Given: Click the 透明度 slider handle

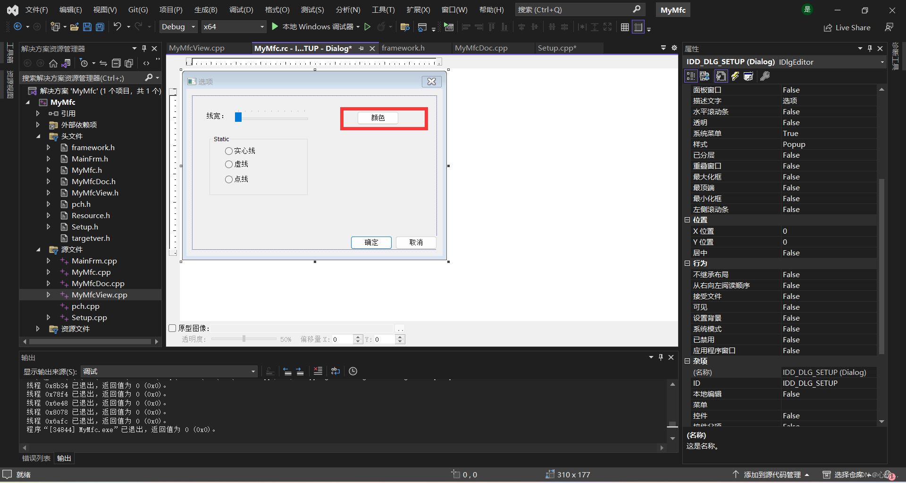Looking at the screenshot, I should tap(244, 339).
